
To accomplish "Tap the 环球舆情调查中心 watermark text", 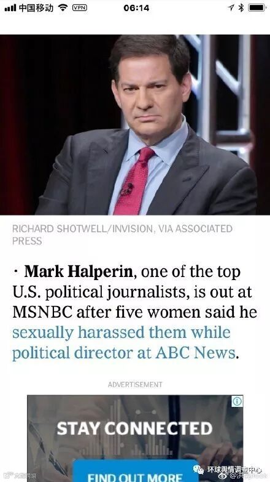I will [x=234, y=470].
